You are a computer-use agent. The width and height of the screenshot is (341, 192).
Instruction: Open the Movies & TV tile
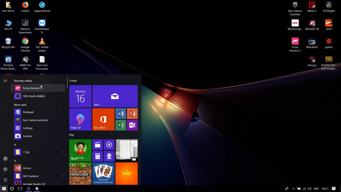click(x=98, y=145)
